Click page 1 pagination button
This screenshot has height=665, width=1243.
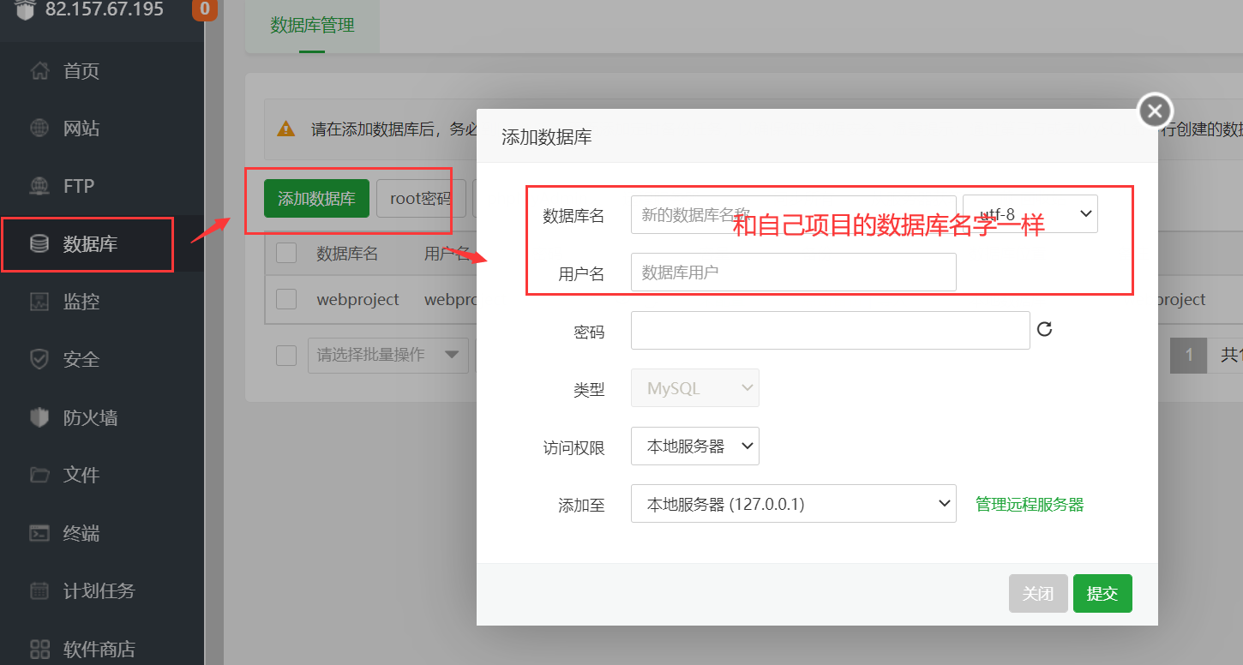click(1189, 355)
